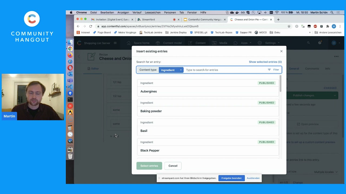Select the Aubergines ingredient entry

point(208,88)
